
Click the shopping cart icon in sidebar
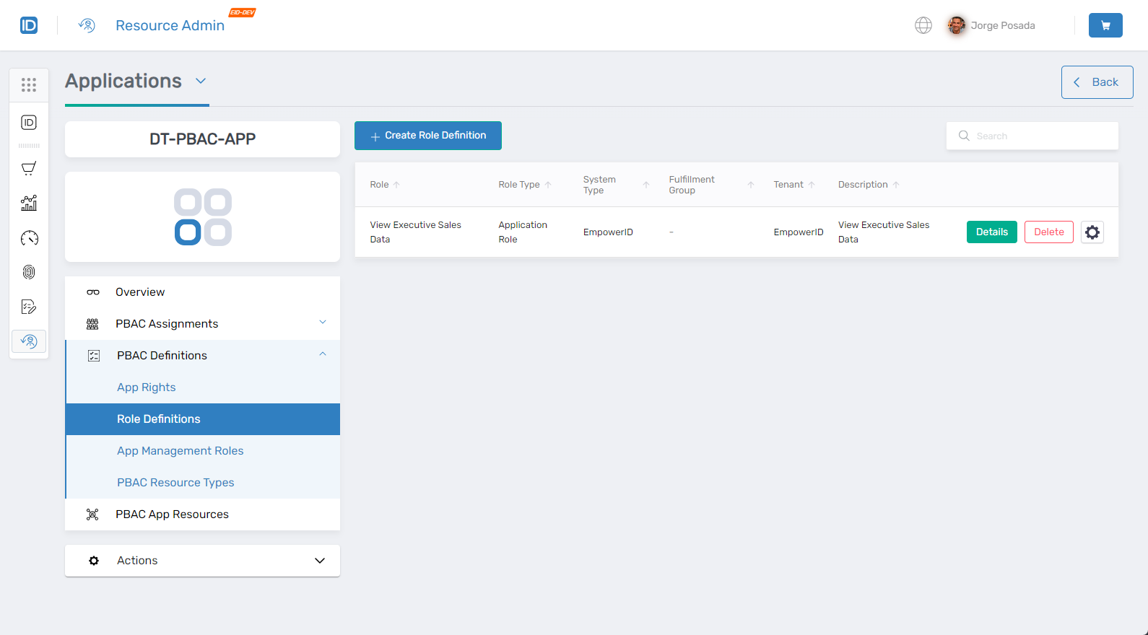click(x=29, y=169)
